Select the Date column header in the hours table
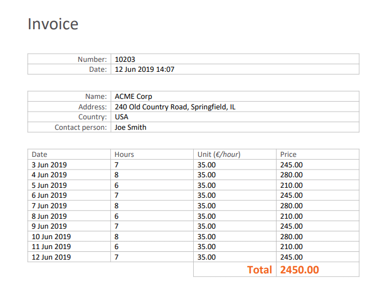The height and width of the screenshot is (285, 372). click(x=39, y=155)
